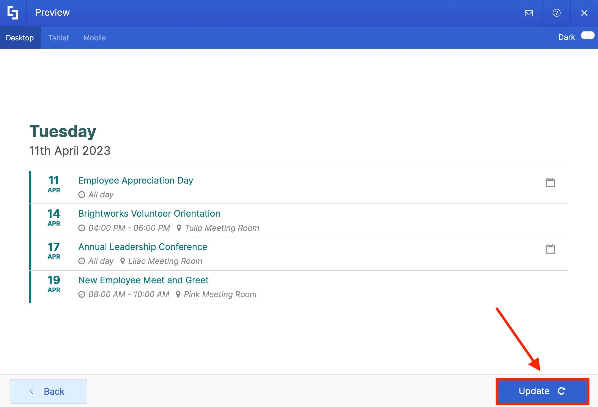Open Brightworks Volunteer Orientation event

pos(149,214)
